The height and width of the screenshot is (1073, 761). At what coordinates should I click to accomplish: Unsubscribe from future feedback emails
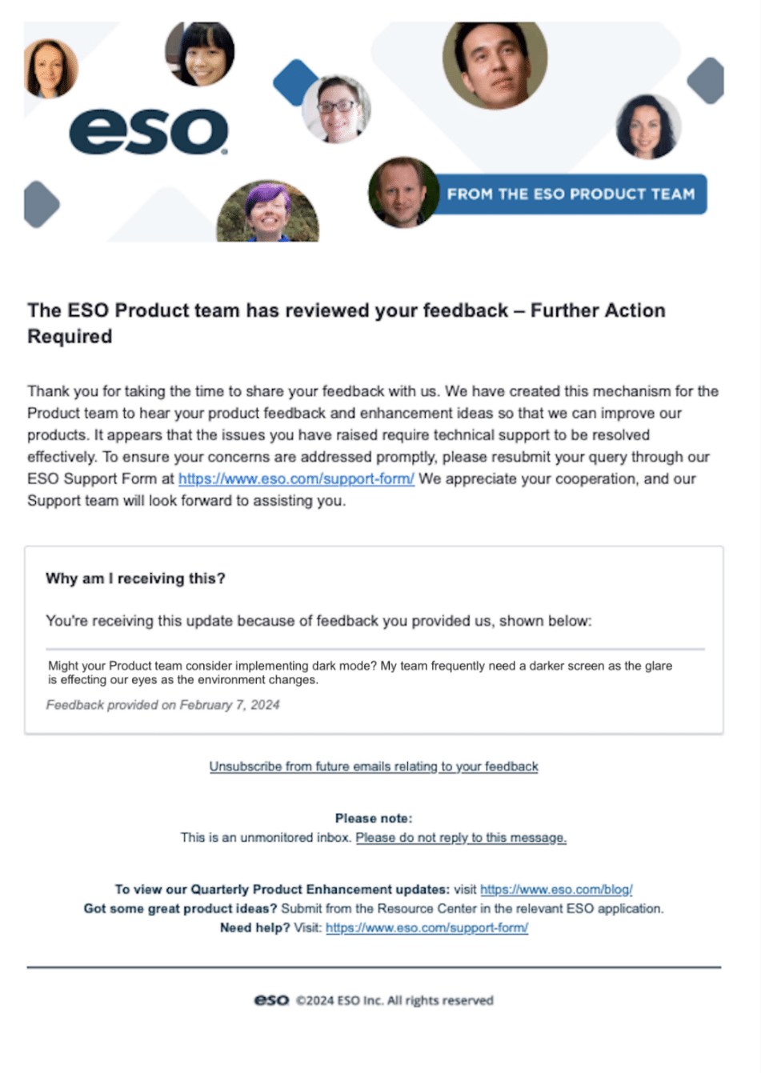tap(374, 767)
